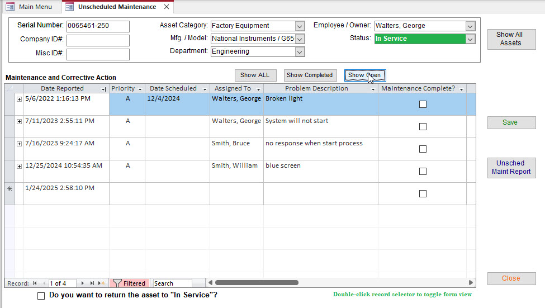Click the Show Completed button
The image size is (545, 308).
pyautogui.click(x=309, y=75)
